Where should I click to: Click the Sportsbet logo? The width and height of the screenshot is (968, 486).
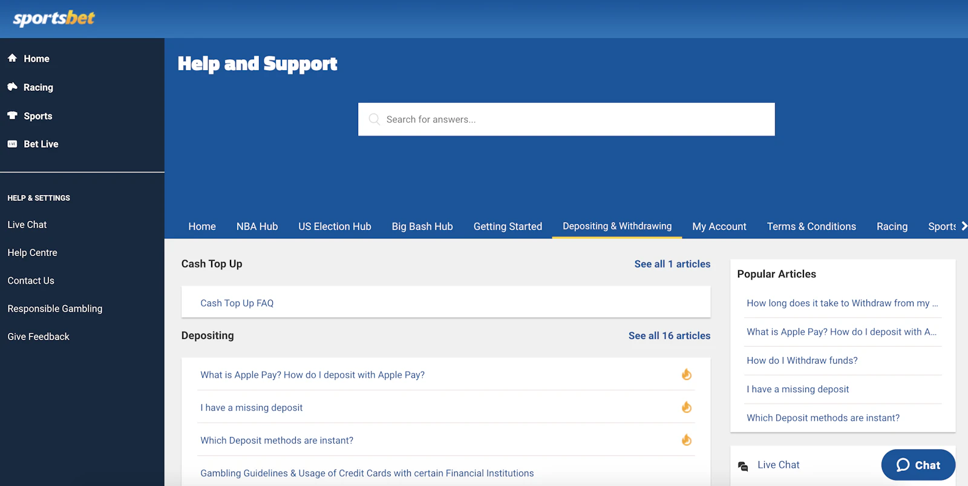(54, 18)
